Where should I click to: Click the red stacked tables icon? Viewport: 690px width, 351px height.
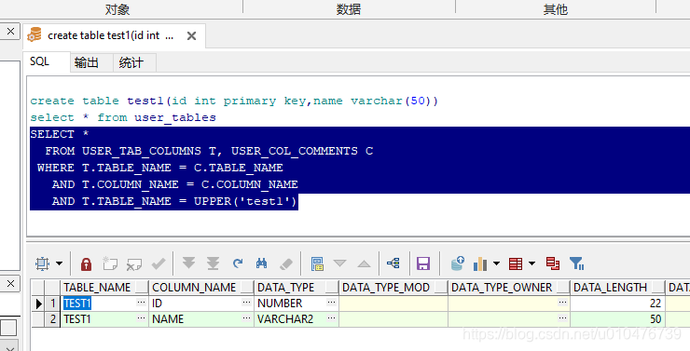553,263
